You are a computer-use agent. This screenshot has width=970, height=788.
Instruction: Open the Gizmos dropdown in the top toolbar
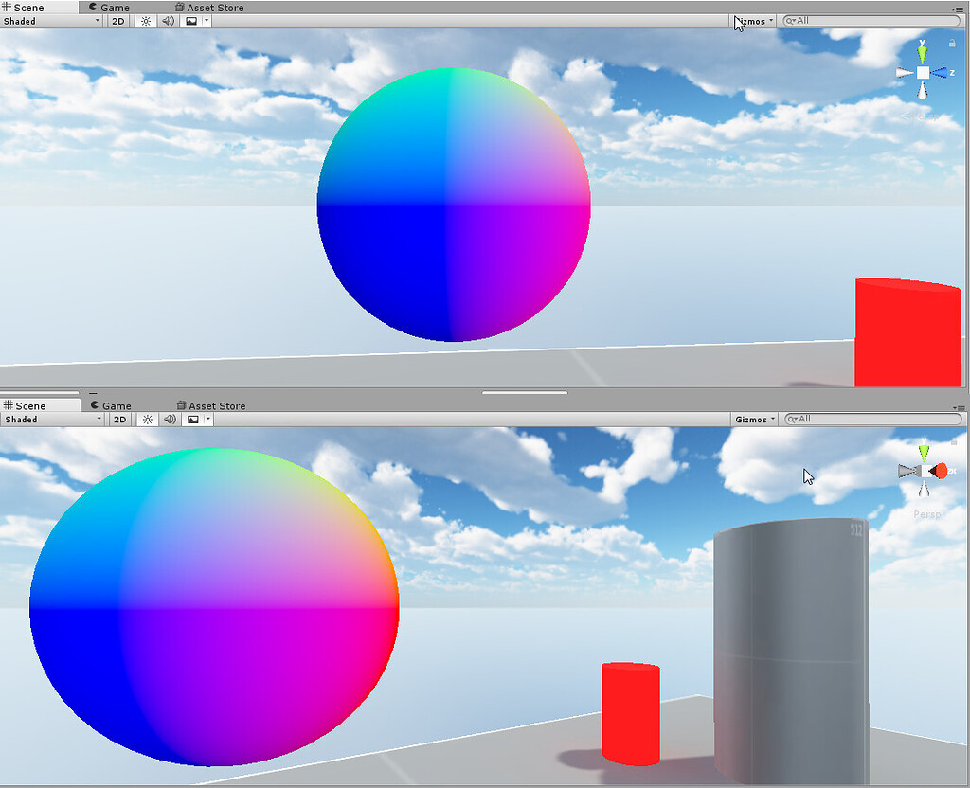tap(751, 21)
